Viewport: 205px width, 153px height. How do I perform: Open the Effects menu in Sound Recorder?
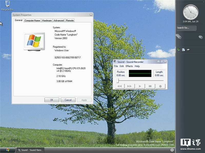(x=129, y=66)
